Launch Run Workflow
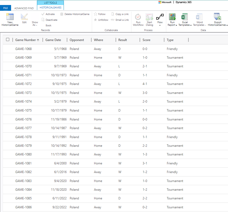The image size is (228, 212). point(138,20)
